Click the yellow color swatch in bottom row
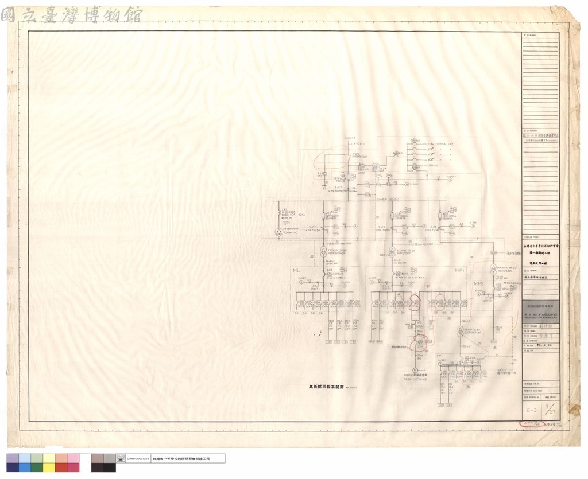Screen dimensions: 588x479 click(x=49, y=467)
